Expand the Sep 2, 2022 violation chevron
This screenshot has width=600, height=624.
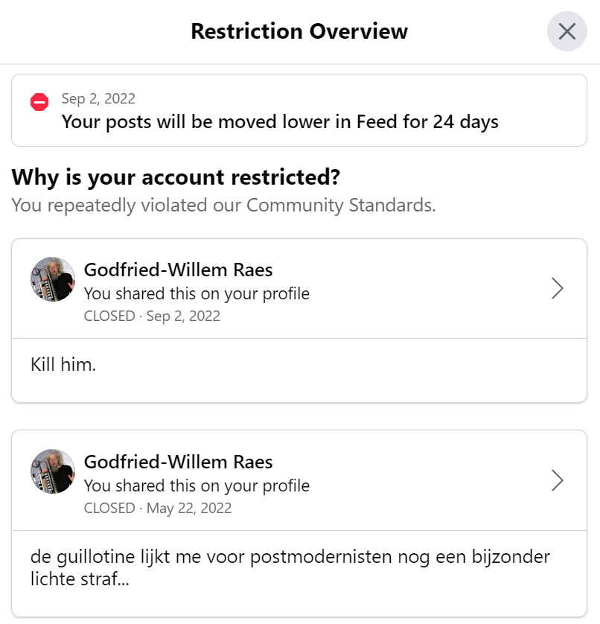tap(558, 288)
